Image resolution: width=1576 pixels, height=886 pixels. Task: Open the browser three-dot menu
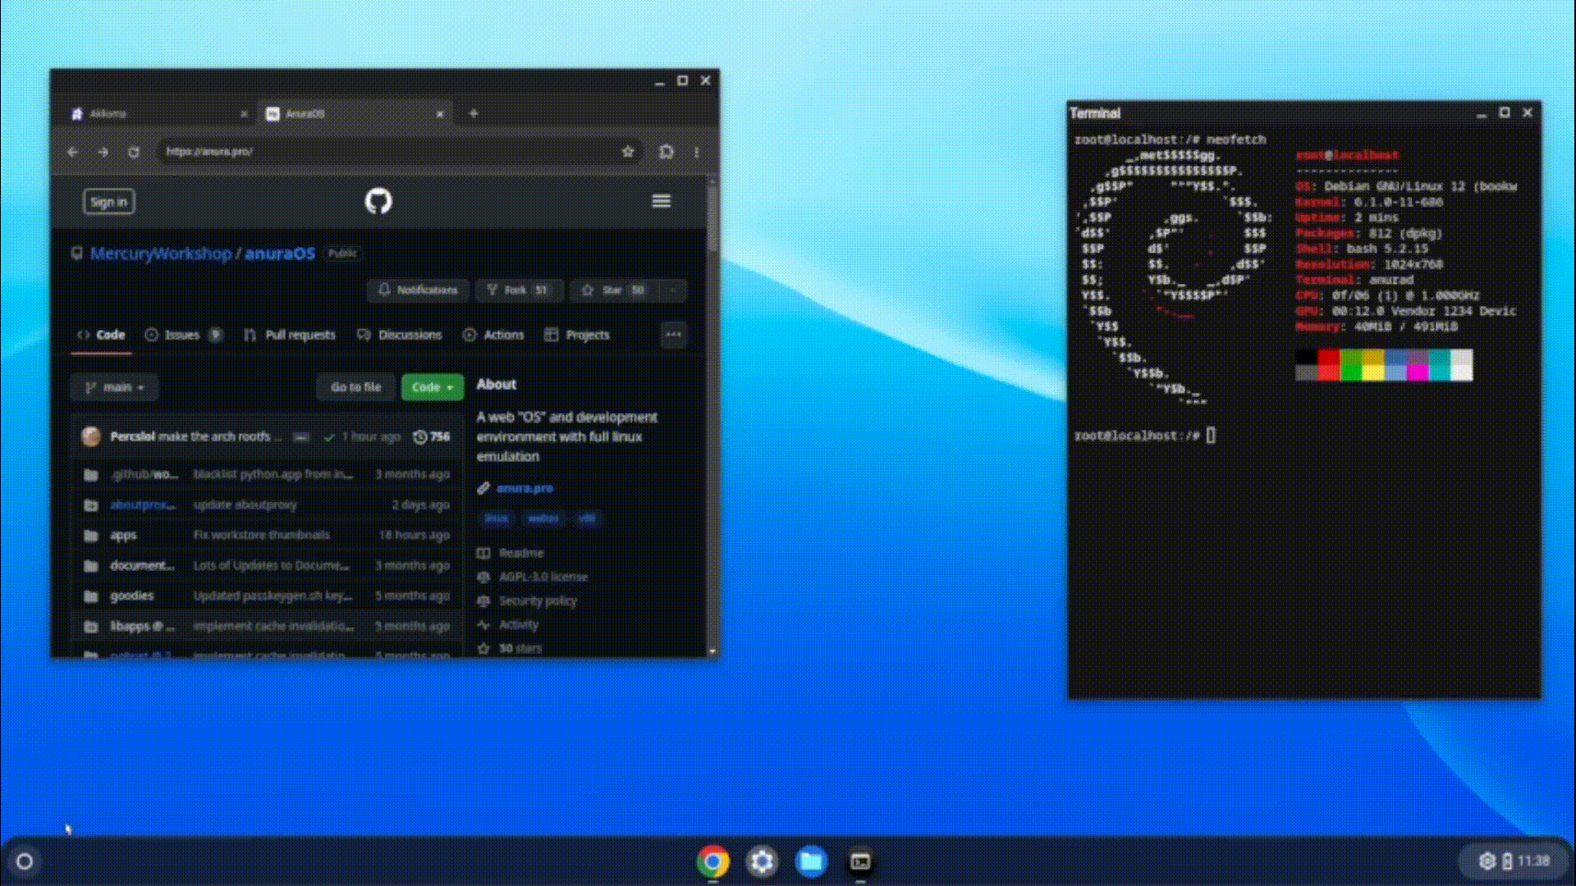click(696, 152)
